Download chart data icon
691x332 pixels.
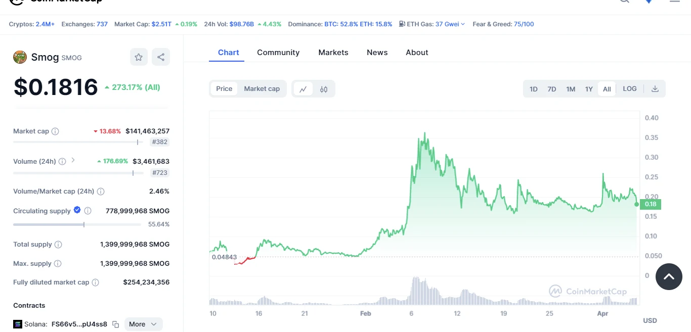[655, 89]
